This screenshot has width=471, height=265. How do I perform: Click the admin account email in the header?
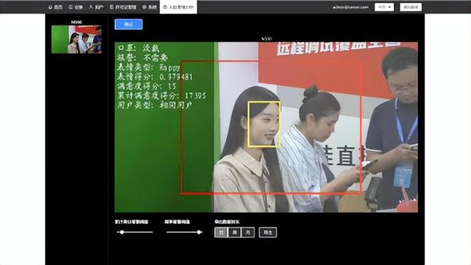click(350, 7)
